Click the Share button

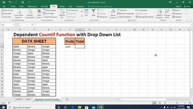pos(187,6)
